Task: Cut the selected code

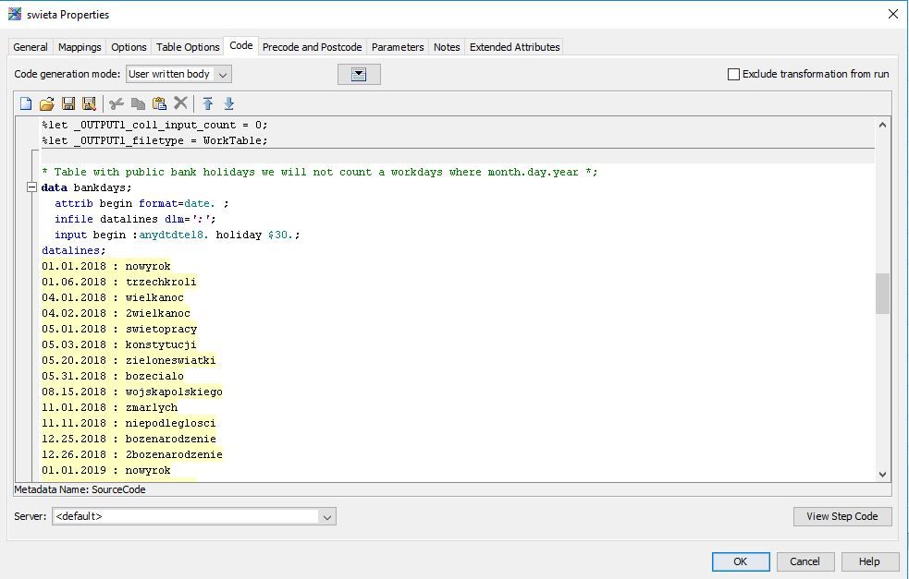Action: (117, 103)
